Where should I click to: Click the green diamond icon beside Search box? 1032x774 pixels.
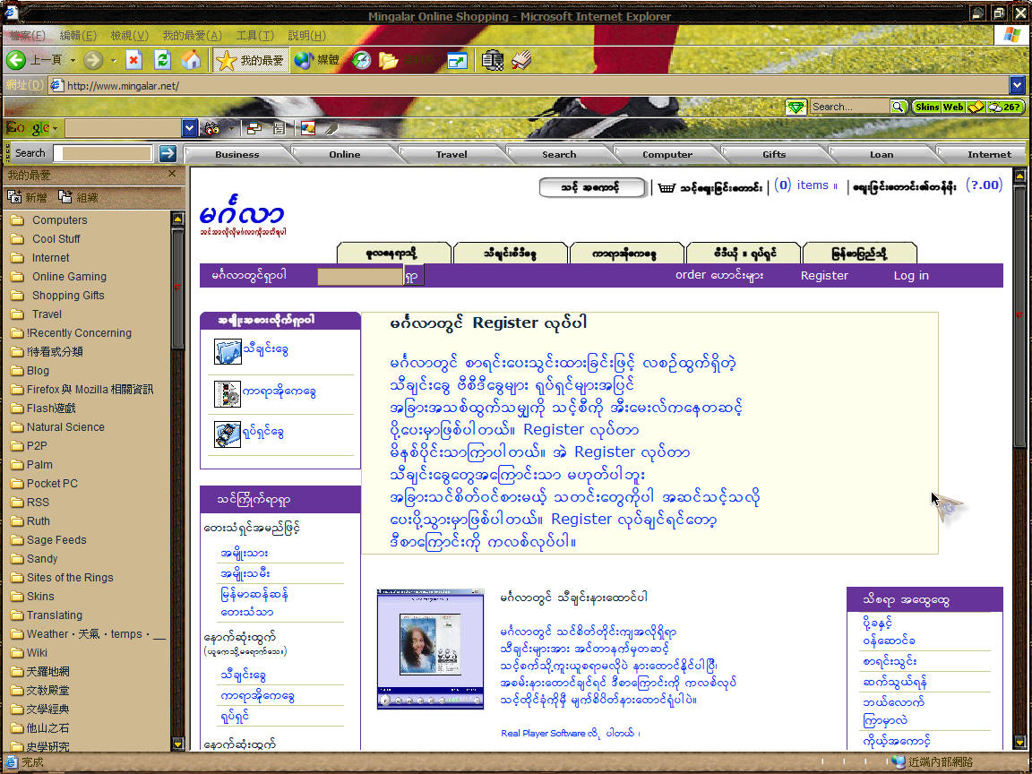tap(795, 107)
